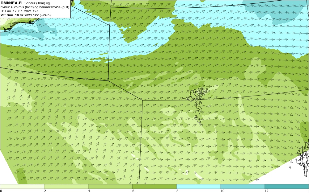This screenshot has width=309, height=193.
Task: Click the 6–8 m/s legend color band
Action: pos(154,187)
